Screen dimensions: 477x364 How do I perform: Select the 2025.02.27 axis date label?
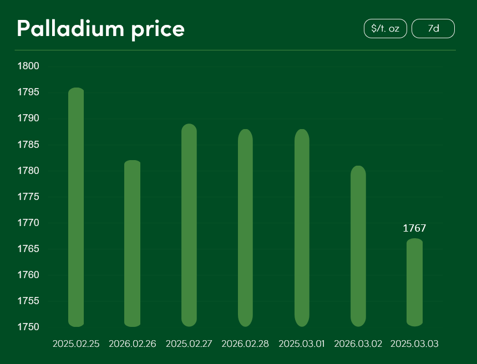[189, 344]
